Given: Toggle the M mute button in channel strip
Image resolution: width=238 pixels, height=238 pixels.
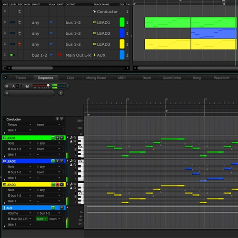Looking at the screenshot, I should 7,86.
